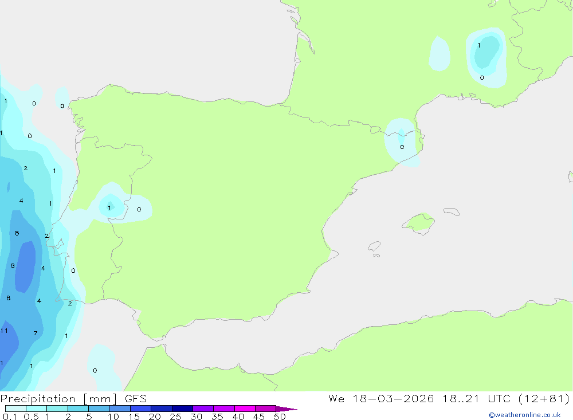Click the 10–15 mm legend swatch
Viewport: 573px width, 420px height.
120,409
